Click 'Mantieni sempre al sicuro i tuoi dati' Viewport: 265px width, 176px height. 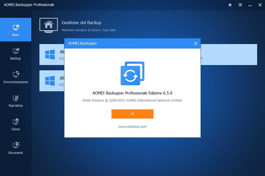[x=89, y=30]
